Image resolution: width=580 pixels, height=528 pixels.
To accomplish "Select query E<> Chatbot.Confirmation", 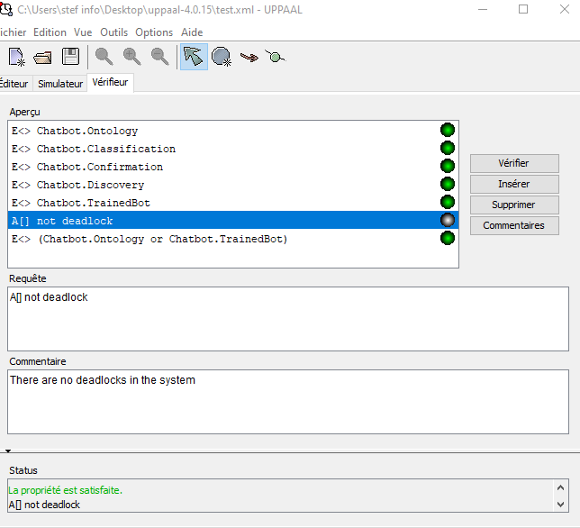I will coord(233,167).
